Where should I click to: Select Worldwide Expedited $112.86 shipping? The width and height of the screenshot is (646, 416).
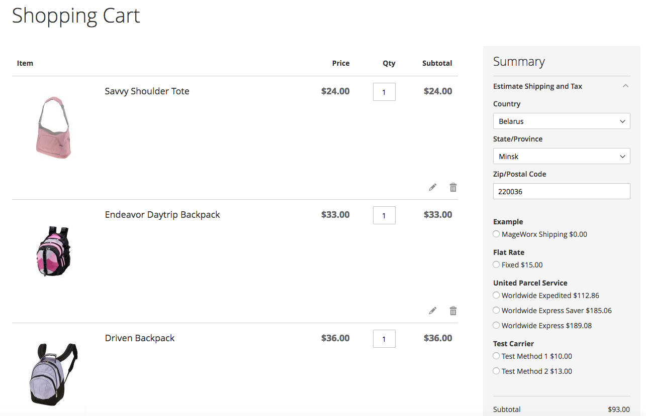click(496, 295)
